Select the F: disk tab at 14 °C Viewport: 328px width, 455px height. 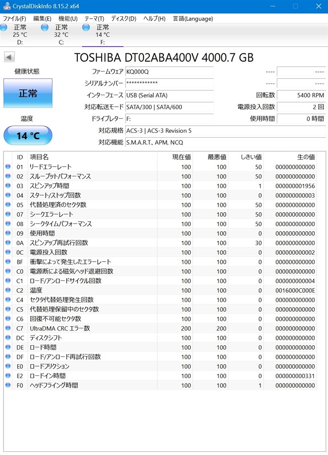point(103,35)
